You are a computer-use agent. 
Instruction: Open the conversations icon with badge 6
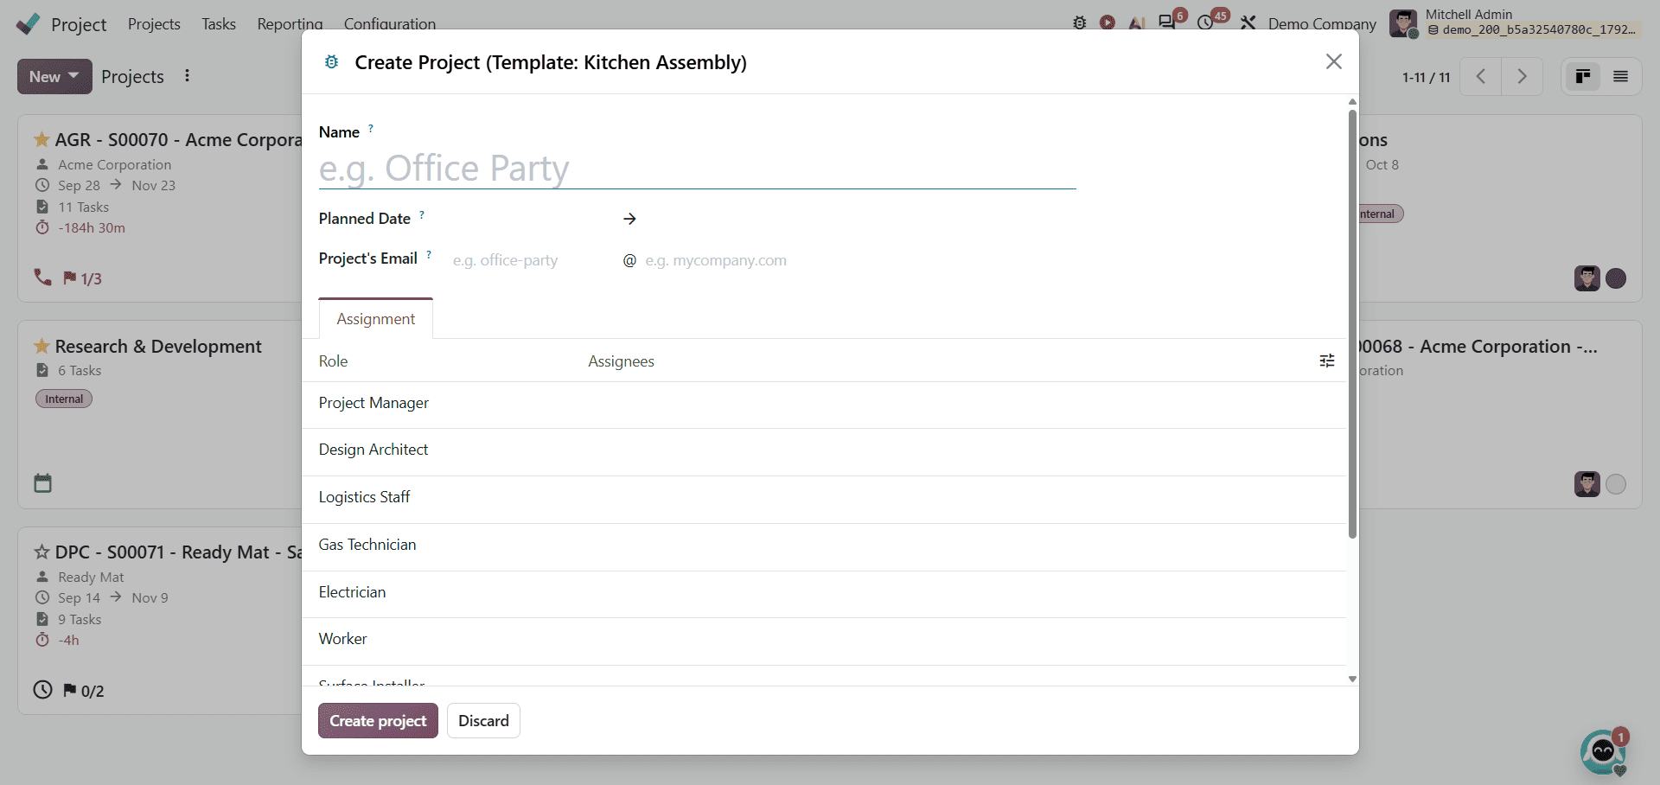[x=1168, y=22]
